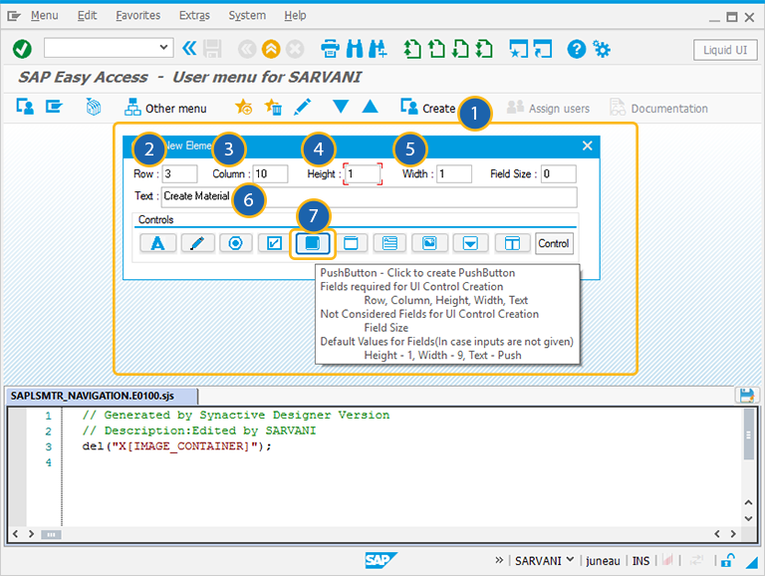Click the SAP Menu icon
The width and height of the screenshot is (765, 576).
54,106
